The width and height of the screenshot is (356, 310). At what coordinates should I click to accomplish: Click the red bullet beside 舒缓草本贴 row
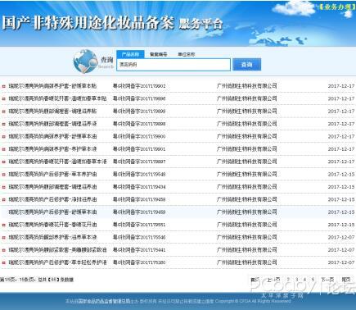click(x=4, y=86)
